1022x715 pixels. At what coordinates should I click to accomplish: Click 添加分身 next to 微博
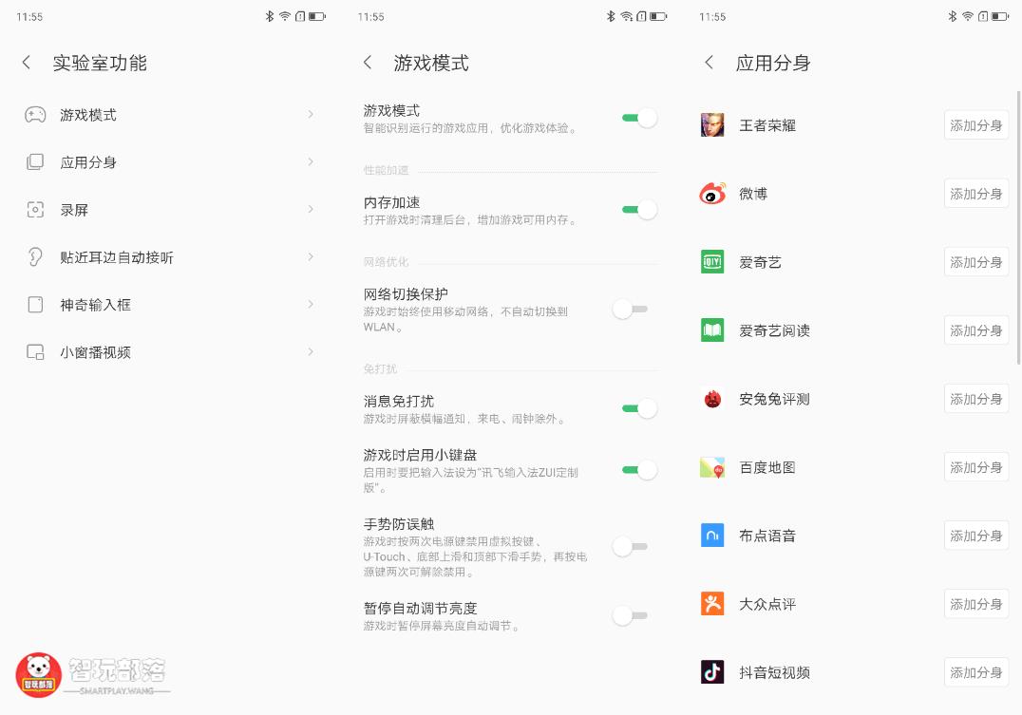tap(975, 193)
